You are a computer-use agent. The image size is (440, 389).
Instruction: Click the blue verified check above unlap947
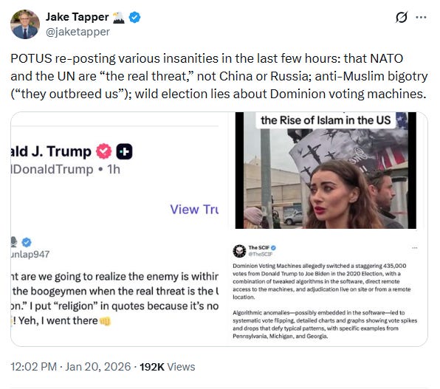27,242
